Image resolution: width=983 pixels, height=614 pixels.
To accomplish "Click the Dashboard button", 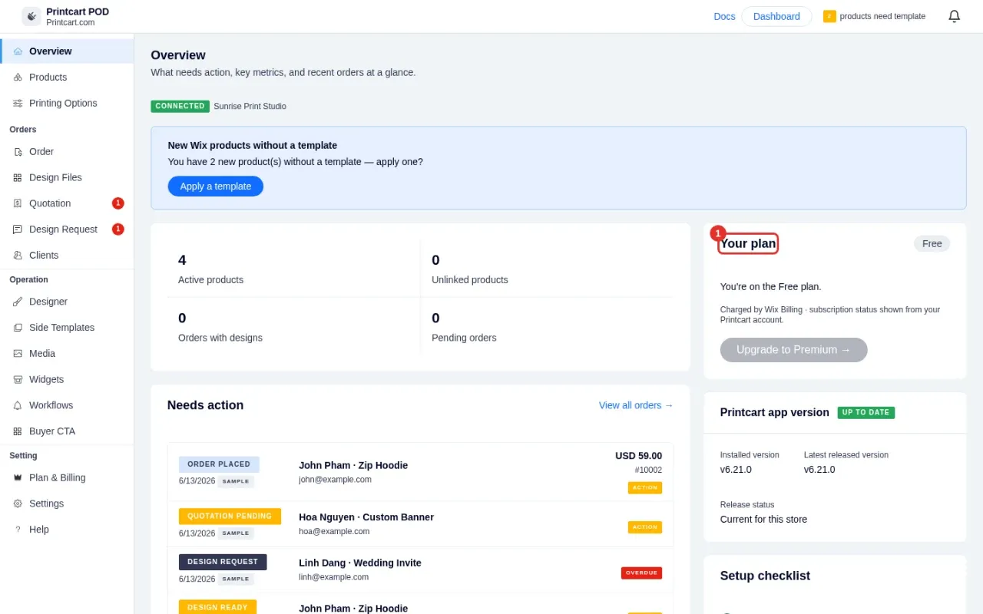I will [x=776, y=16].
